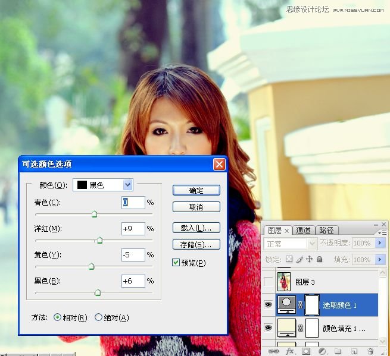The height and width of the screenshot is (356, 390).
Task: Create a new layer group folder icon
Action: click(x=338, y=351)
